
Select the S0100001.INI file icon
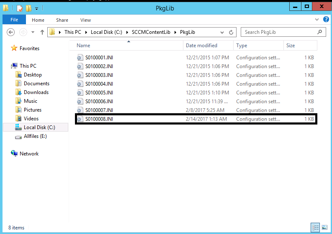pos(80,58)
